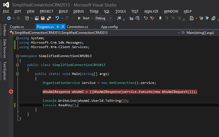Toggle the breakpoint on WhoAmIResponse line
Viewport: 219px width, 137px height.
[x=11, y=92]
